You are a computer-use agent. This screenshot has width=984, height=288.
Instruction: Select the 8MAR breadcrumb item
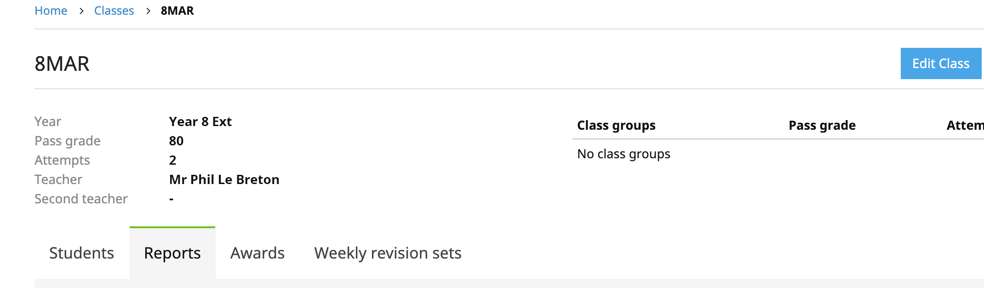177,11
